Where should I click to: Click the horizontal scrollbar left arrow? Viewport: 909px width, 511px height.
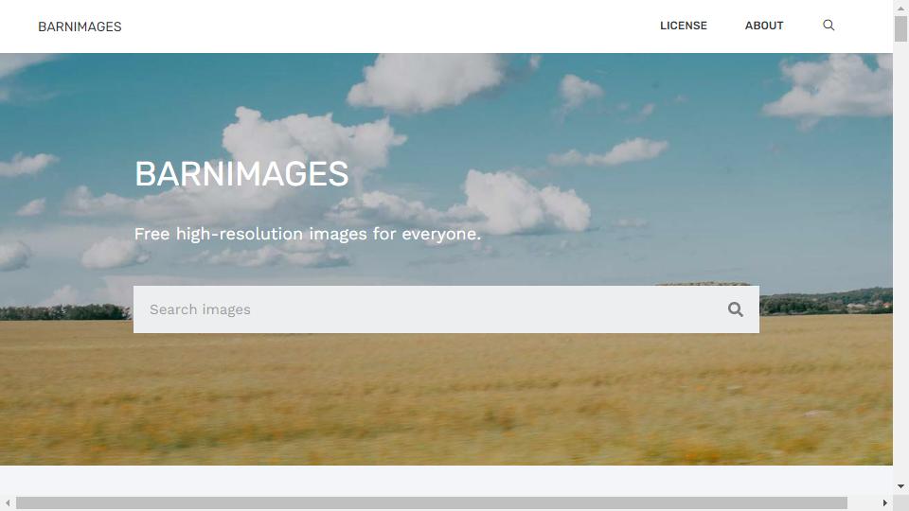(8, 502)
